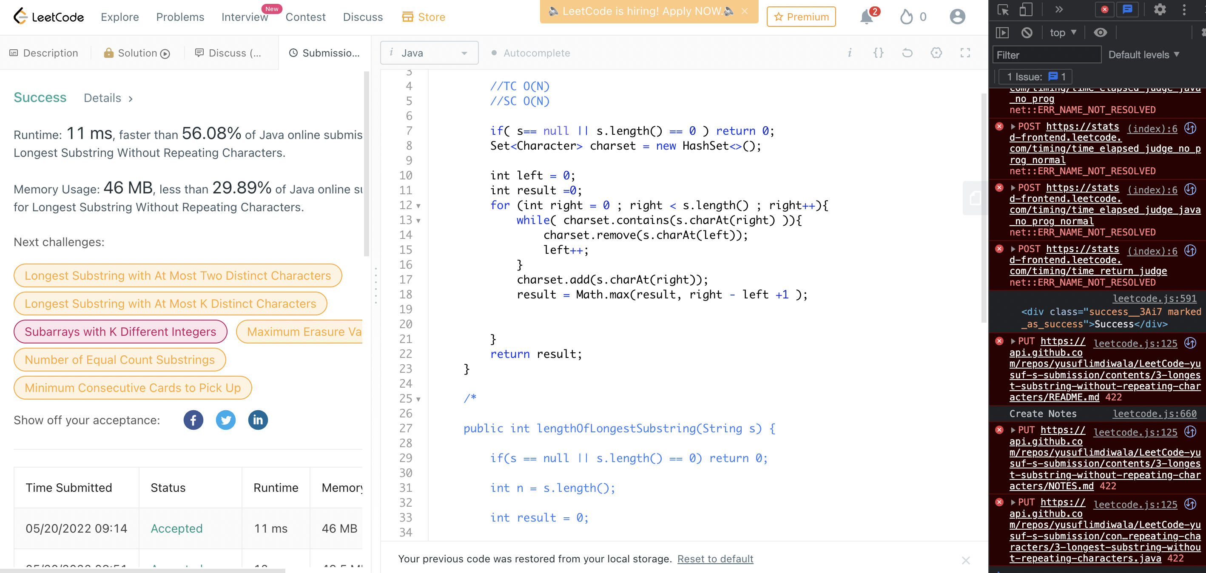Toggle DevTools device toolbar
1206x573 pixels.
point(1026,10)
